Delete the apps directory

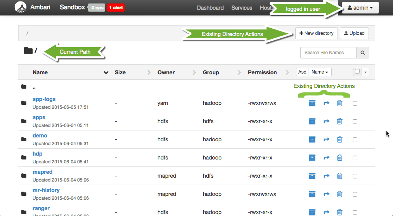(339, 121)
